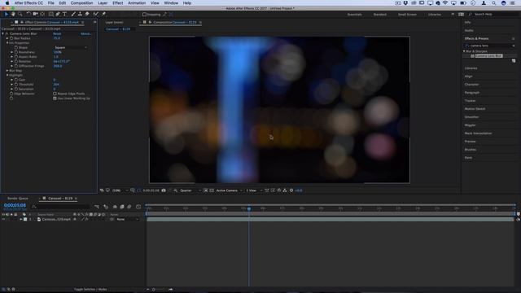Screen dimensions: 521x293
Task: Click the Composition Mini-Flowchart icon in timeline
Action: tap(97, 207)
